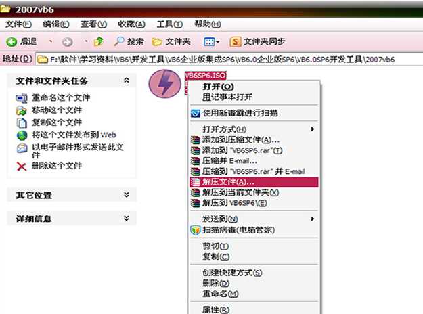The width and height of the screenshot is (423, 314).
Task: Click '复制这个文件' link
Action: point(57,122)
